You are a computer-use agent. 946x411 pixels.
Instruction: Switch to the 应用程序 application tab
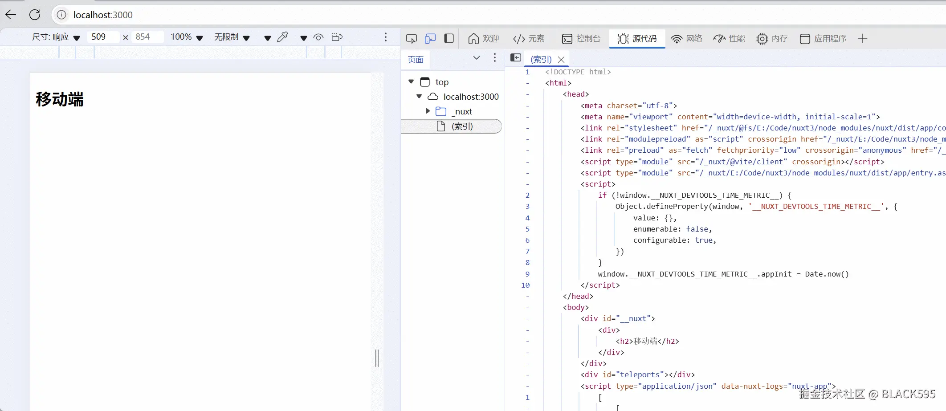(823, 39)
